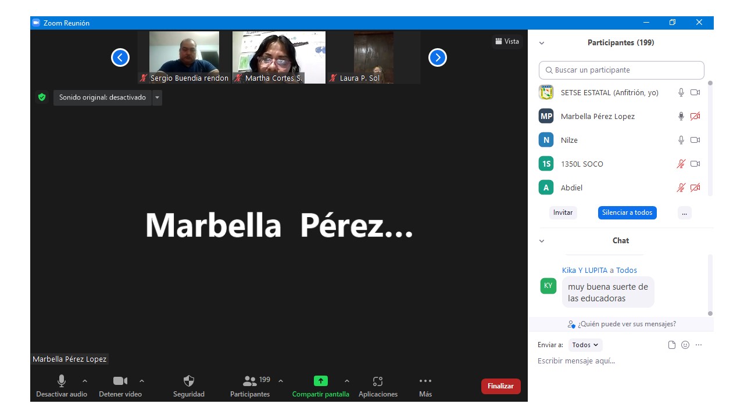
Task: Select Sergio Buendia rendon video thumbnail
Action: [184, 57]
